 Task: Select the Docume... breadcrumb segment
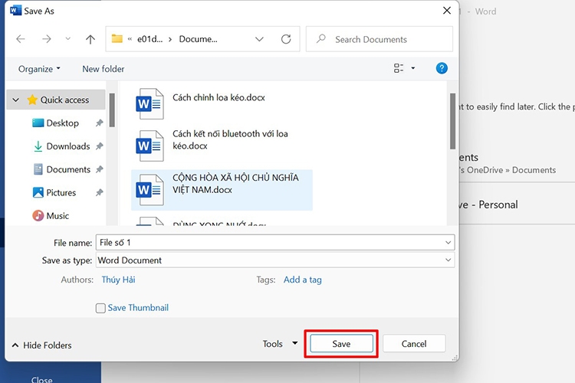click(198, 39)
